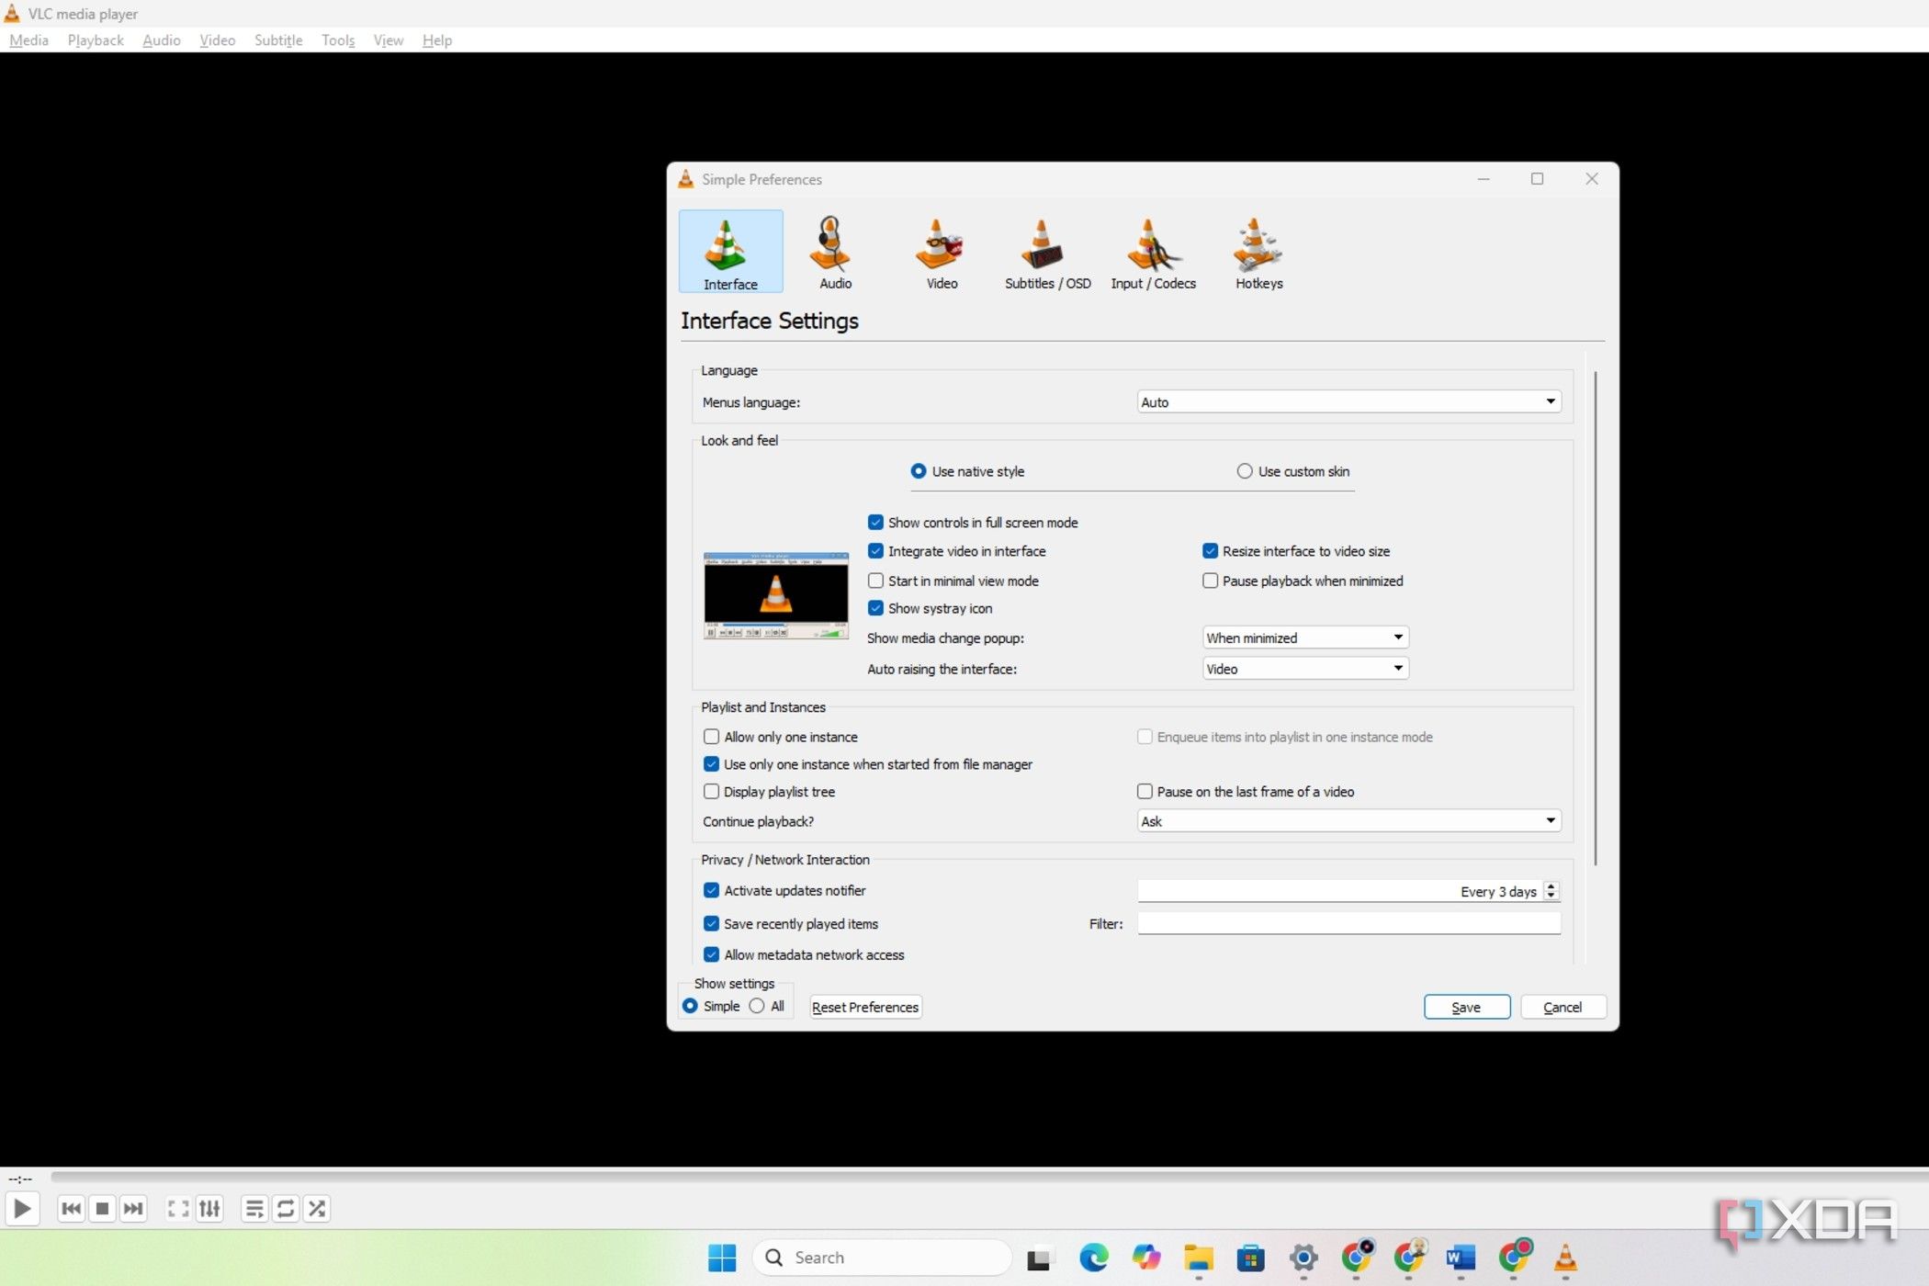Select the Use custom skin radio button
The height and width of the screenshot is (1286, 1929).
coord(1244,471)
